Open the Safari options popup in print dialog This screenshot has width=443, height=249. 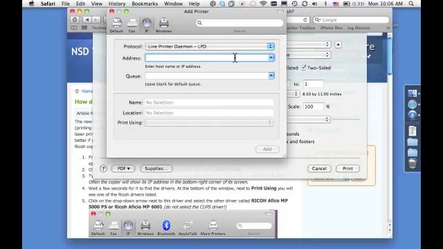[309, 119]
